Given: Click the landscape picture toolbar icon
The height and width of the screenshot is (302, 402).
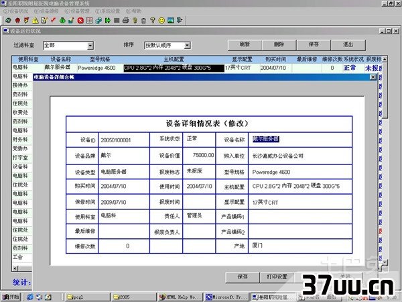Looking at the screenshot, I should 171,20.
